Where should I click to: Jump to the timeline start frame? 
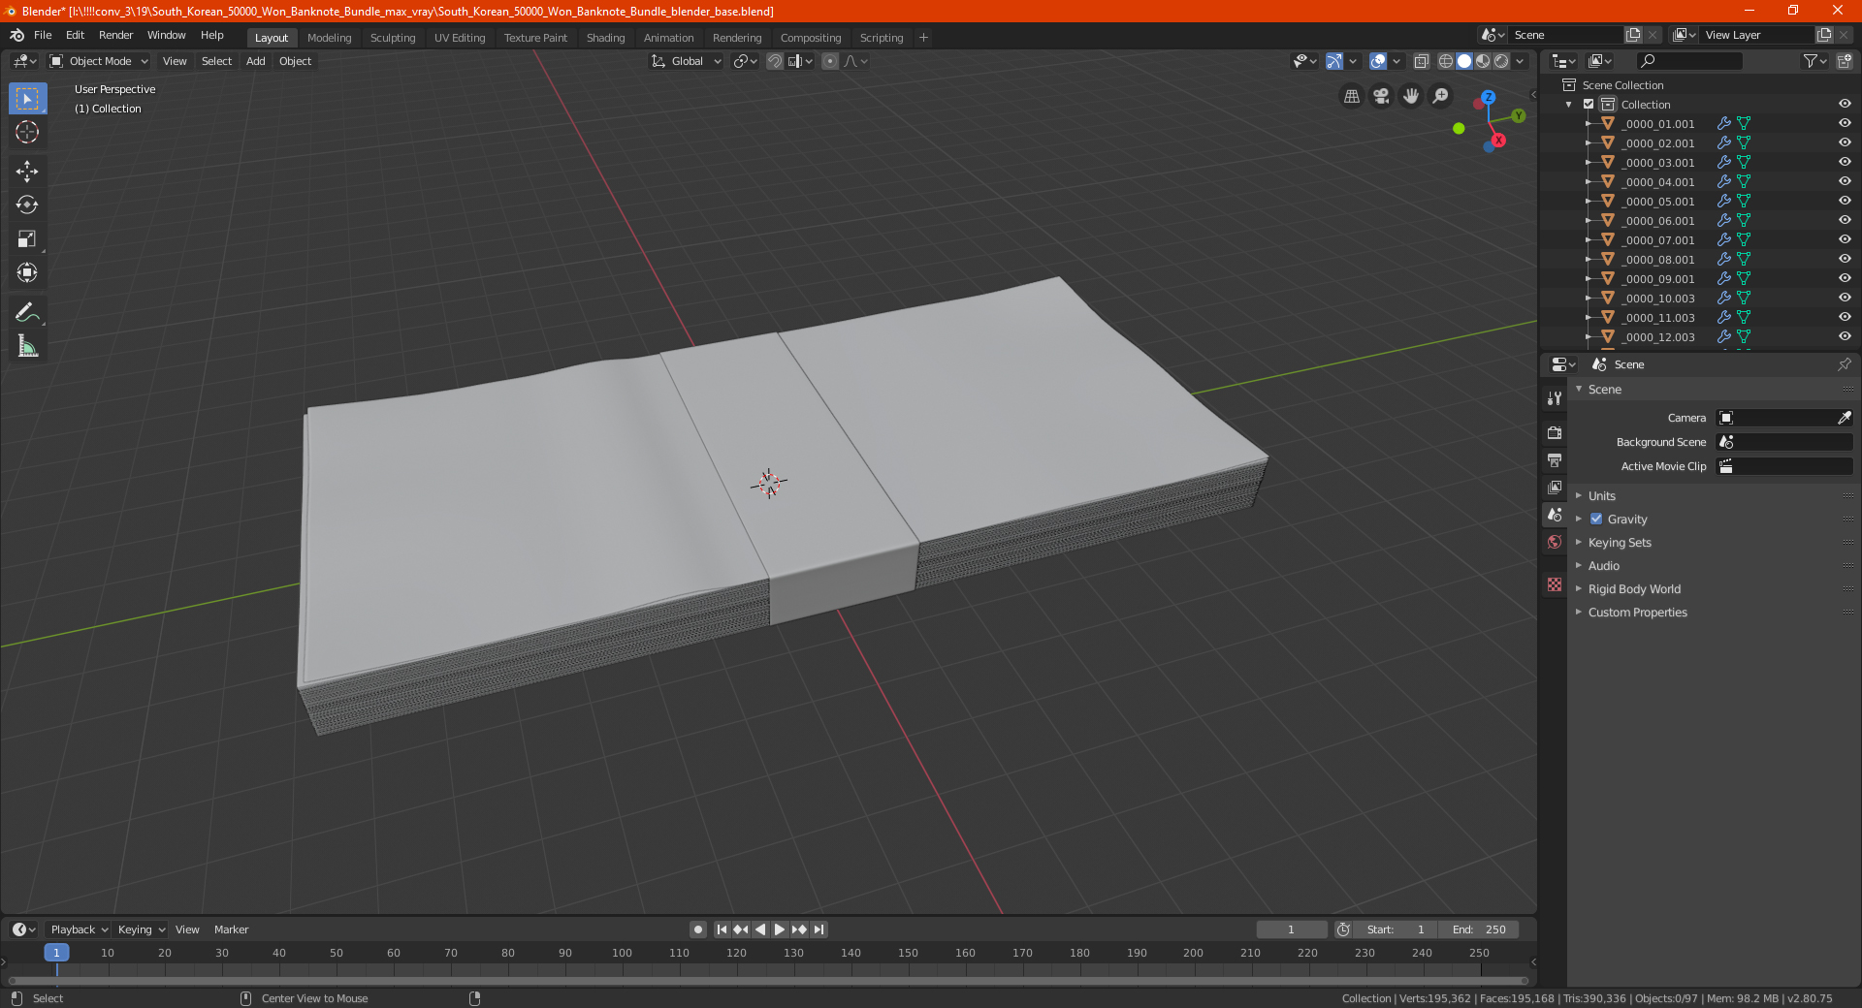[x=722, y=929]
